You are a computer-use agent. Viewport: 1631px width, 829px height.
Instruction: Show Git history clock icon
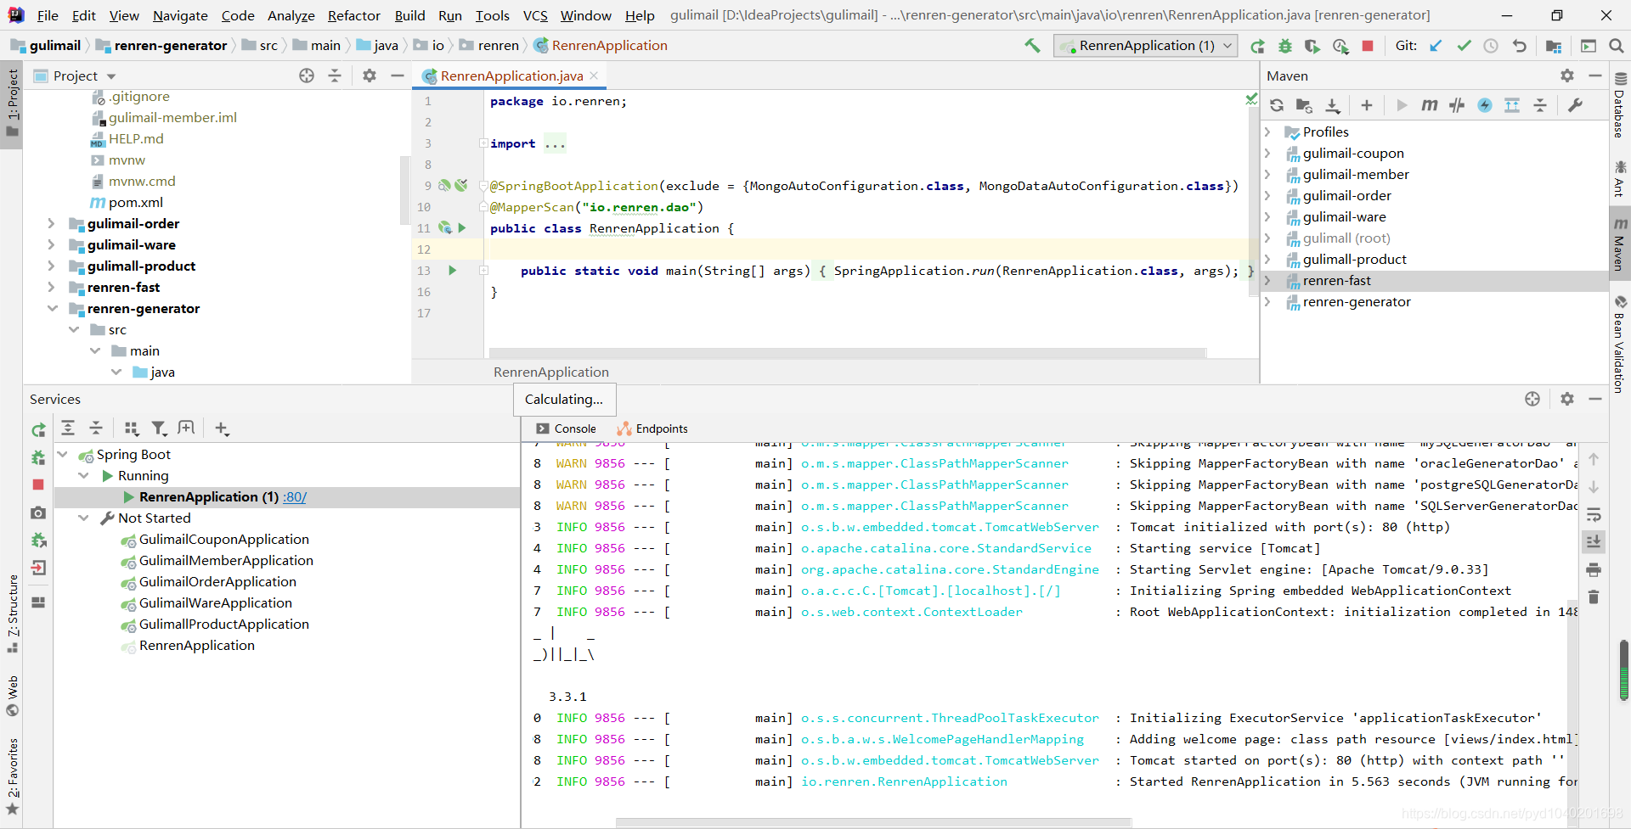coord(1491,46)
